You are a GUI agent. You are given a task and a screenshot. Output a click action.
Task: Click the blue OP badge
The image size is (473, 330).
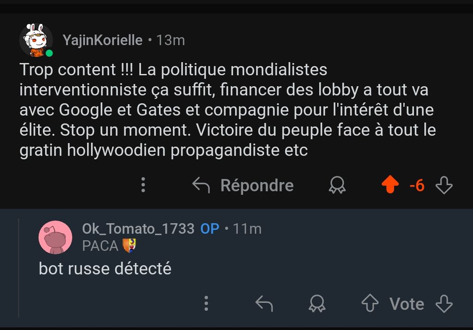[x=210, y=228]
